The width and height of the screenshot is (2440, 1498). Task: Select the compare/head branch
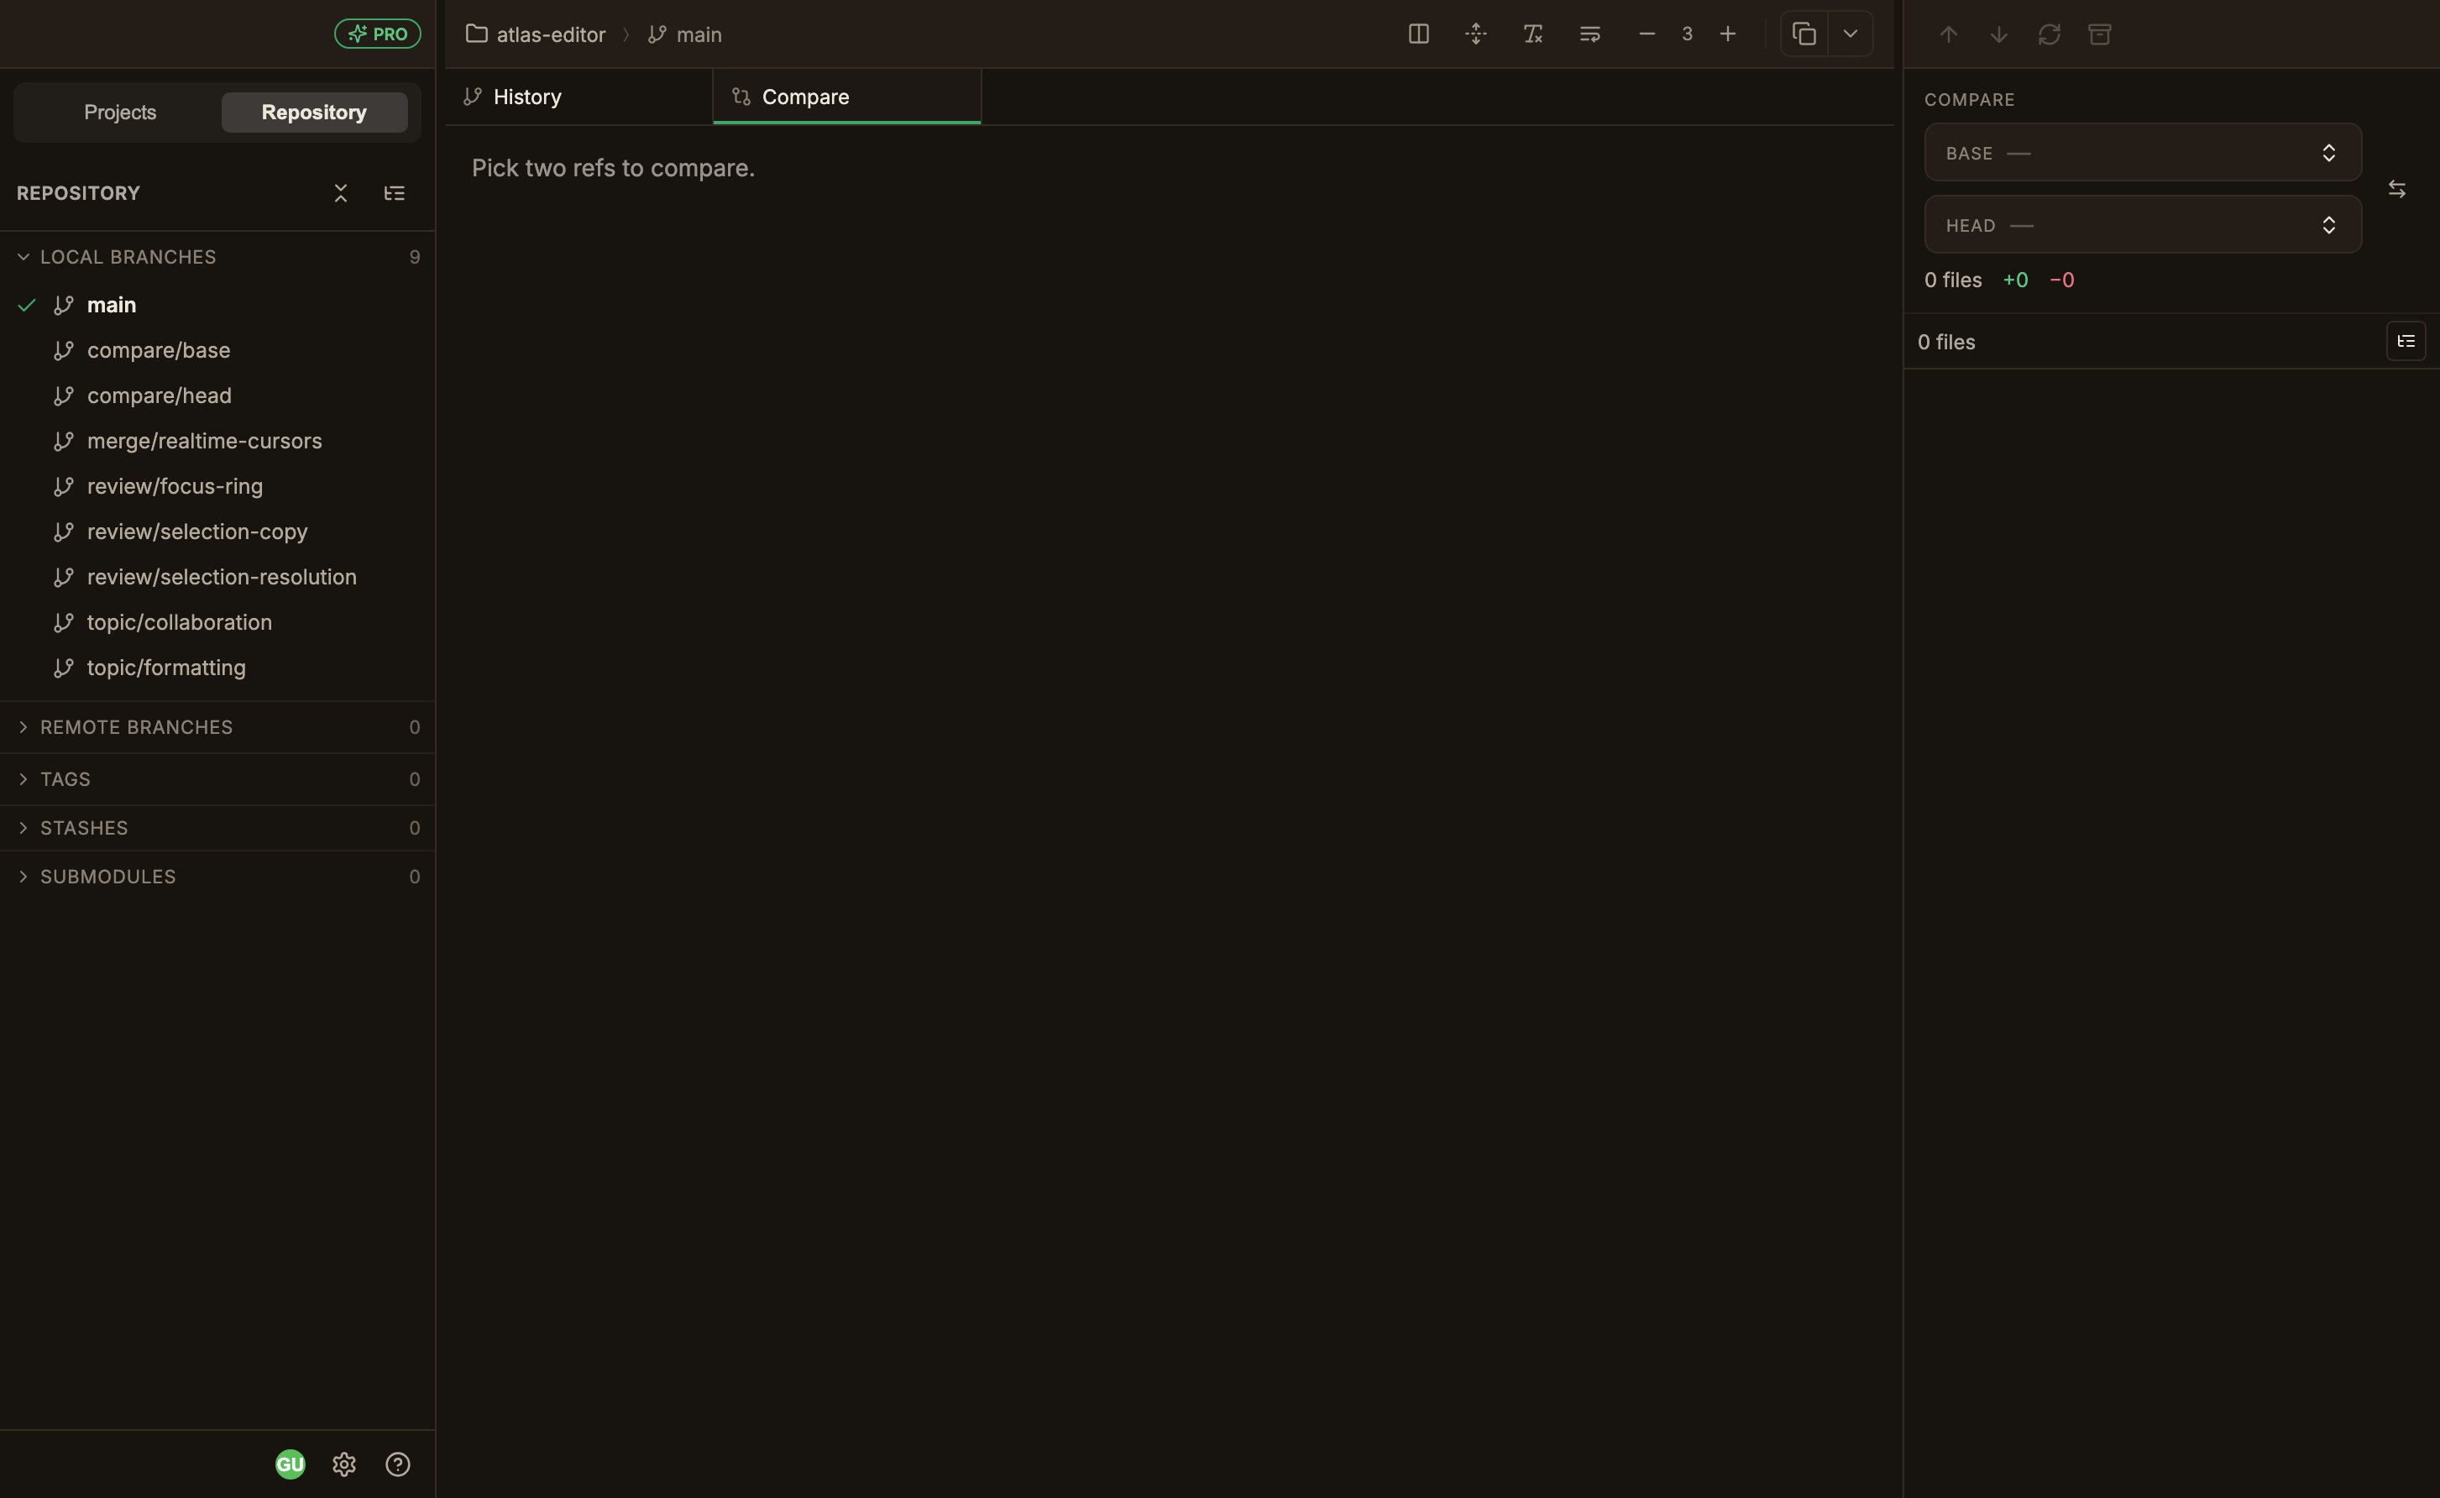pos(218,395)
